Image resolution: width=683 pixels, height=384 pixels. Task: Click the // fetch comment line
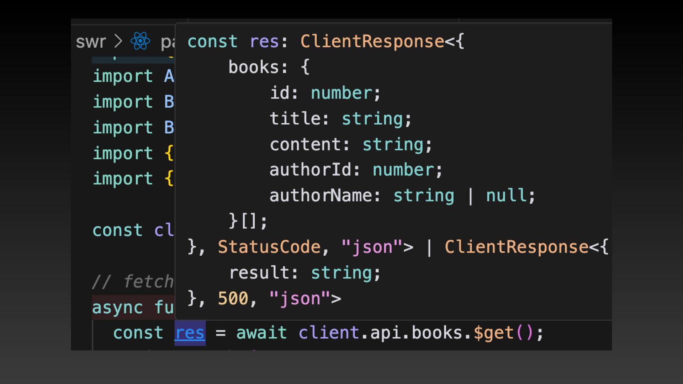(x=133, y=282)
